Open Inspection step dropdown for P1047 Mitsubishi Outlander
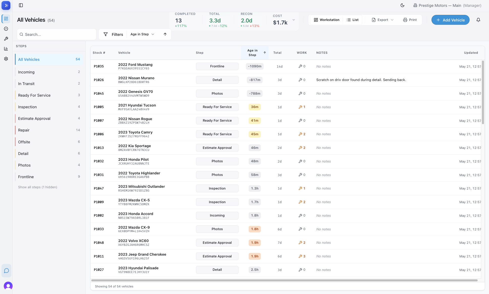489x294 pixels. (217, 189)
